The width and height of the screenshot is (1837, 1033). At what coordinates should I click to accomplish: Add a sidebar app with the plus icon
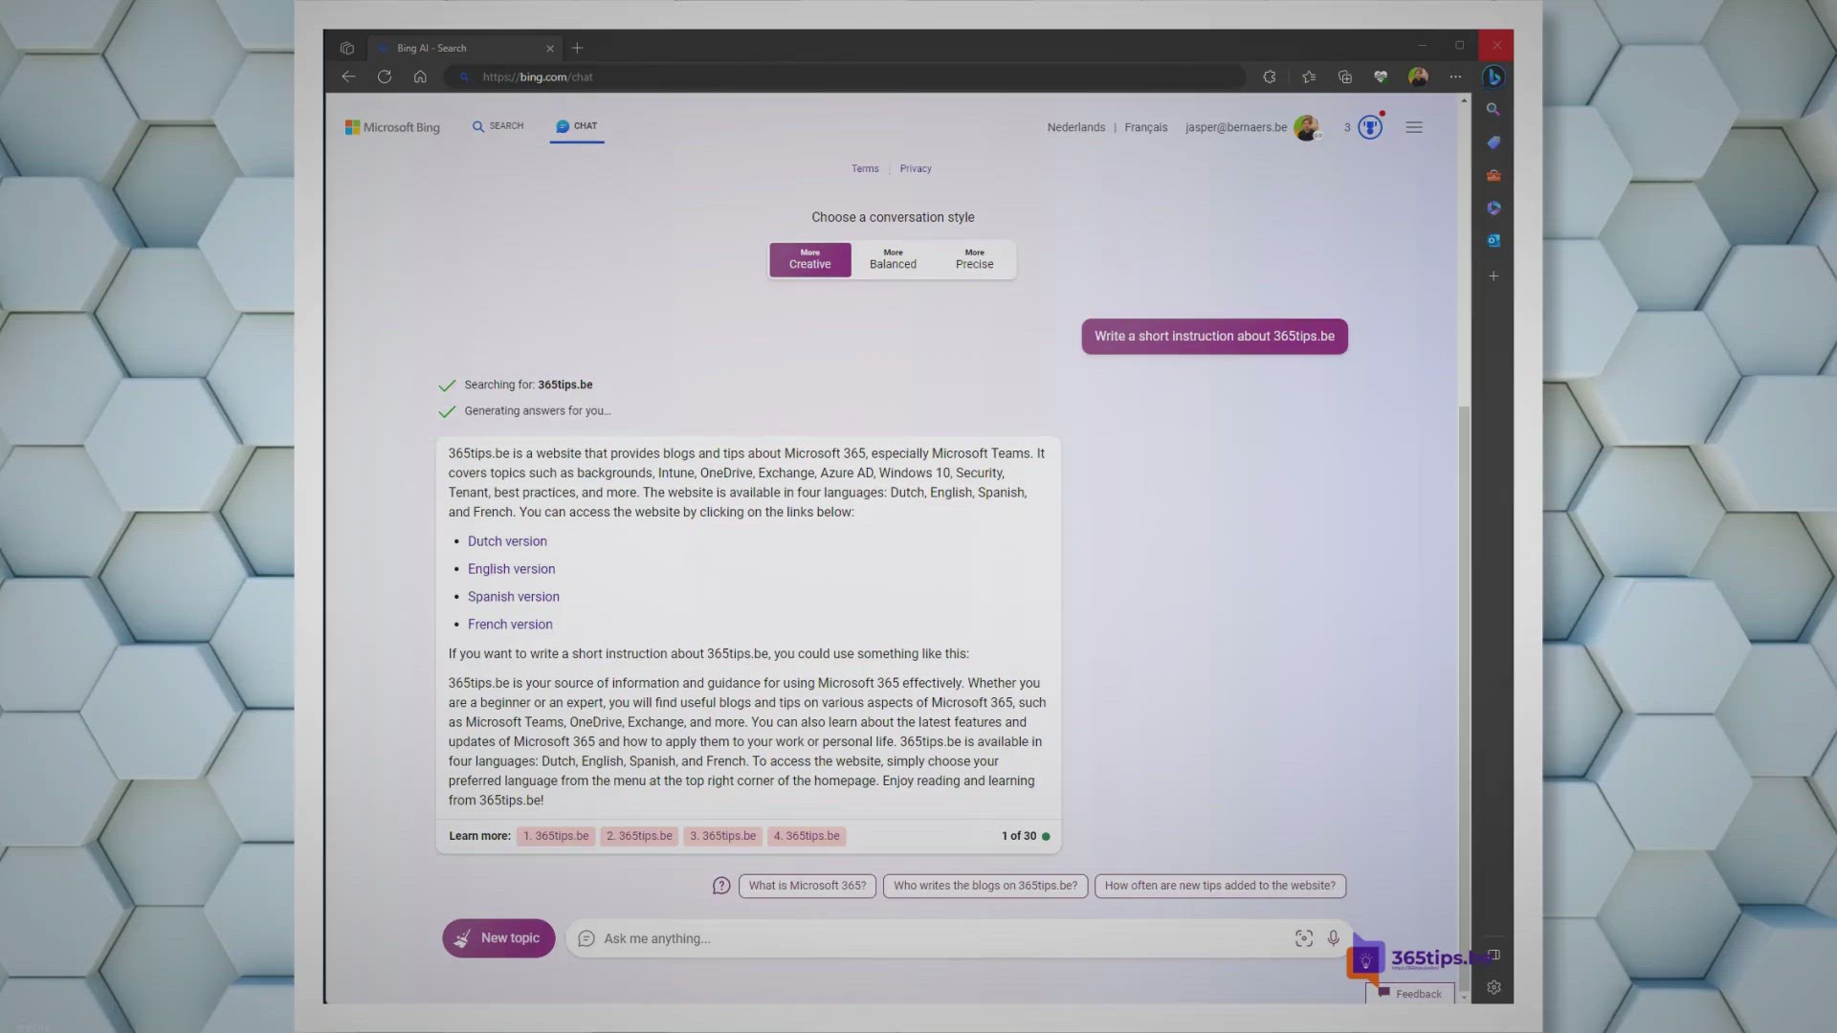click(x=1494, y=276)
